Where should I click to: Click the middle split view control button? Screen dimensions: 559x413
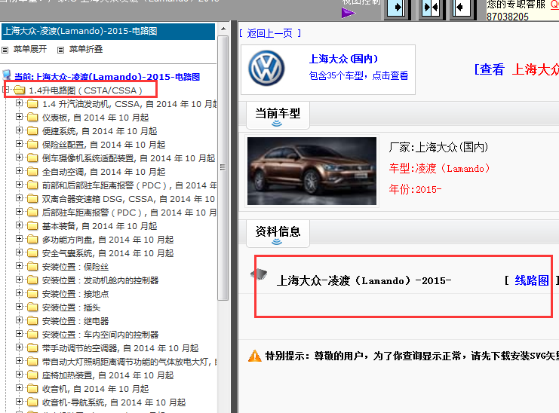(431, 8)
